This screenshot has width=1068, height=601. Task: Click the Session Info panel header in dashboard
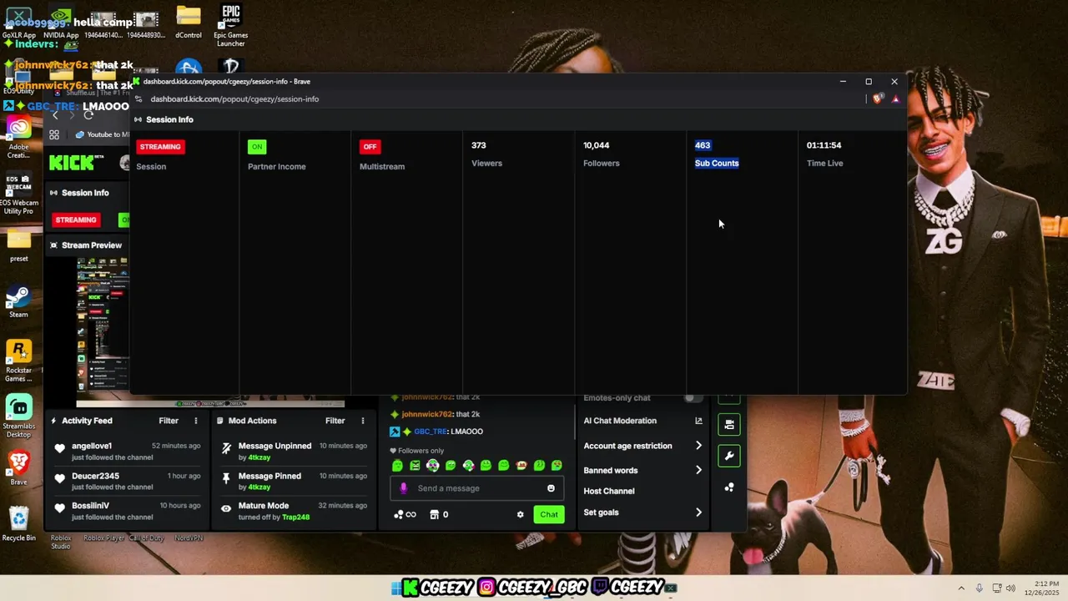[85, 193]
